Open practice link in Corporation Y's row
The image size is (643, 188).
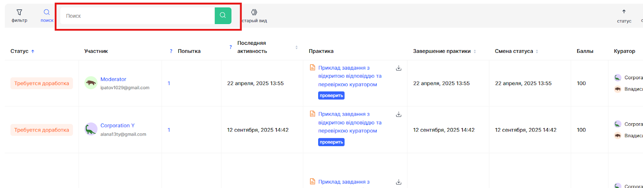click(x=350, y=122)
